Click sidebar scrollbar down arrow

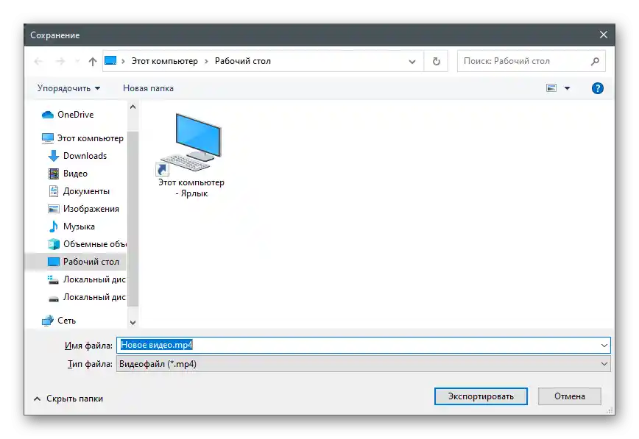point(133,323)
